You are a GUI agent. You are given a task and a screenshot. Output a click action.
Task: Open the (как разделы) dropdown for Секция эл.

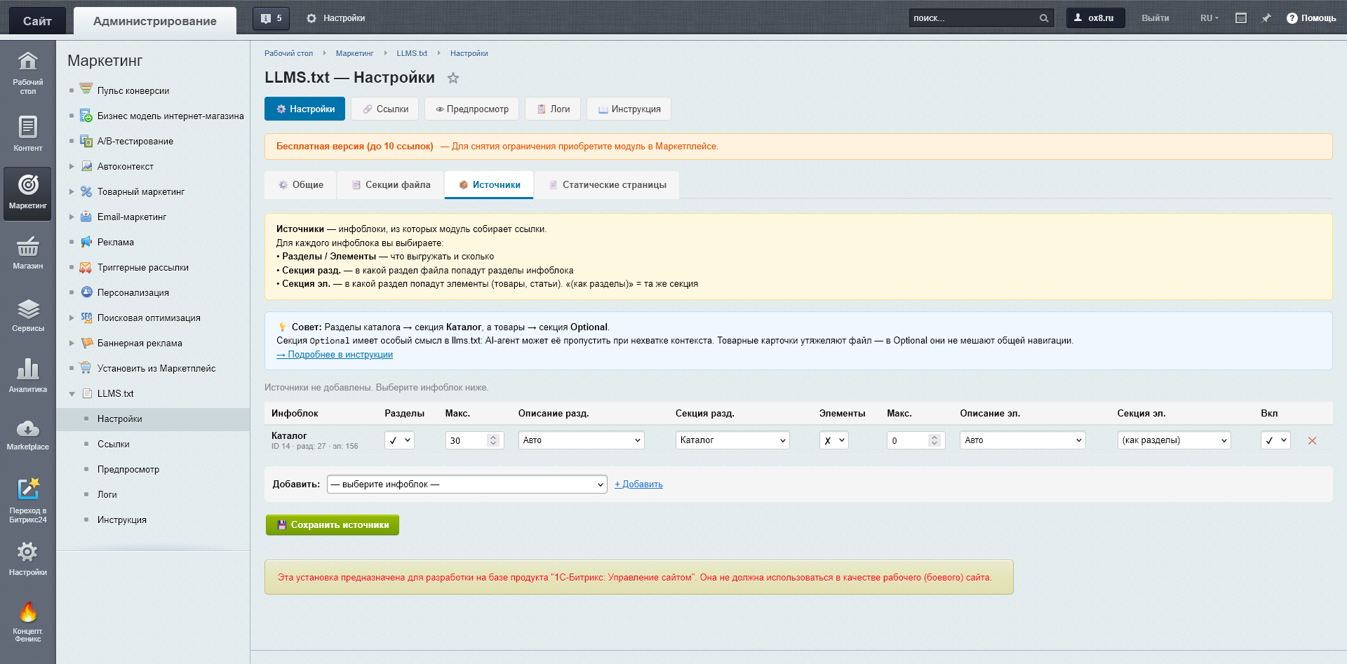(x=1173, y=440)
